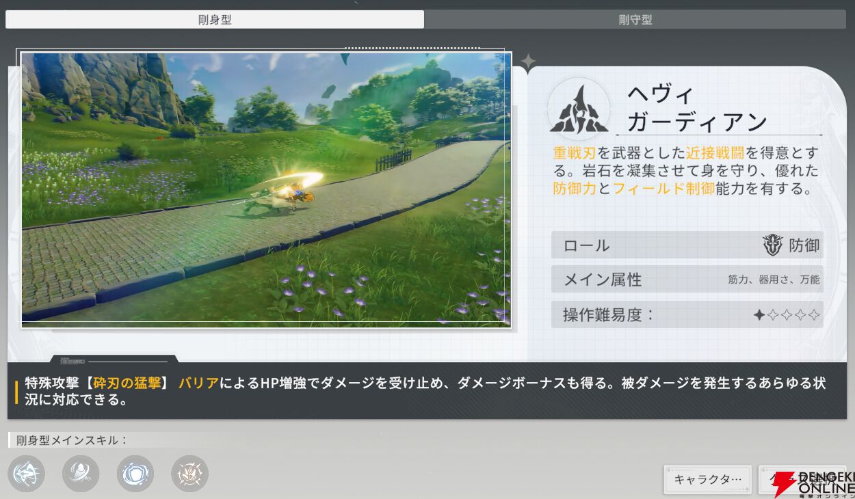Click the four-point sparkle above the info panel

click(528, 62)
